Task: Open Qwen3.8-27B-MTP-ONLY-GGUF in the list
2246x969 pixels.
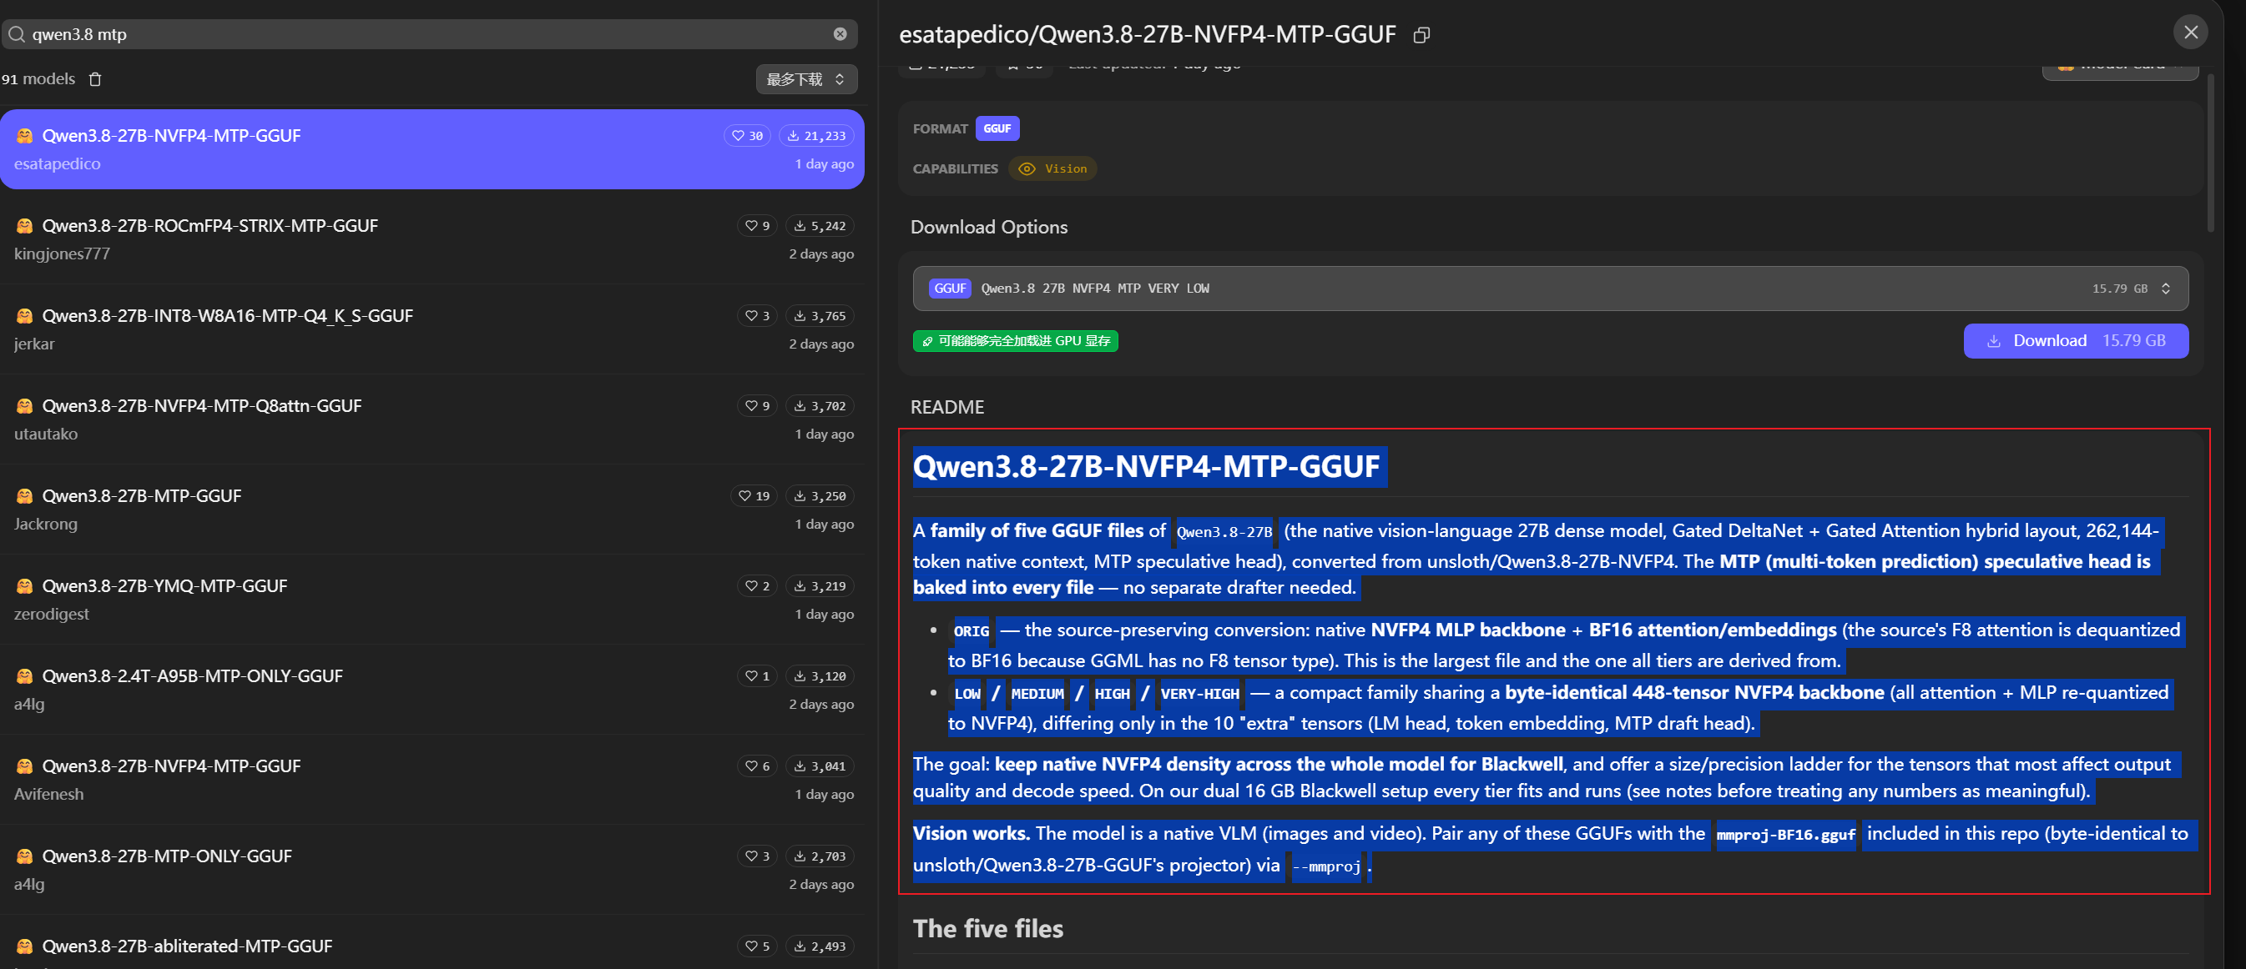Action: click(432, 870)
